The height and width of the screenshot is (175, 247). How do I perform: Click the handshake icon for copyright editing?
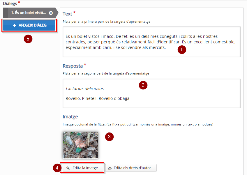(x=110, y=168)
